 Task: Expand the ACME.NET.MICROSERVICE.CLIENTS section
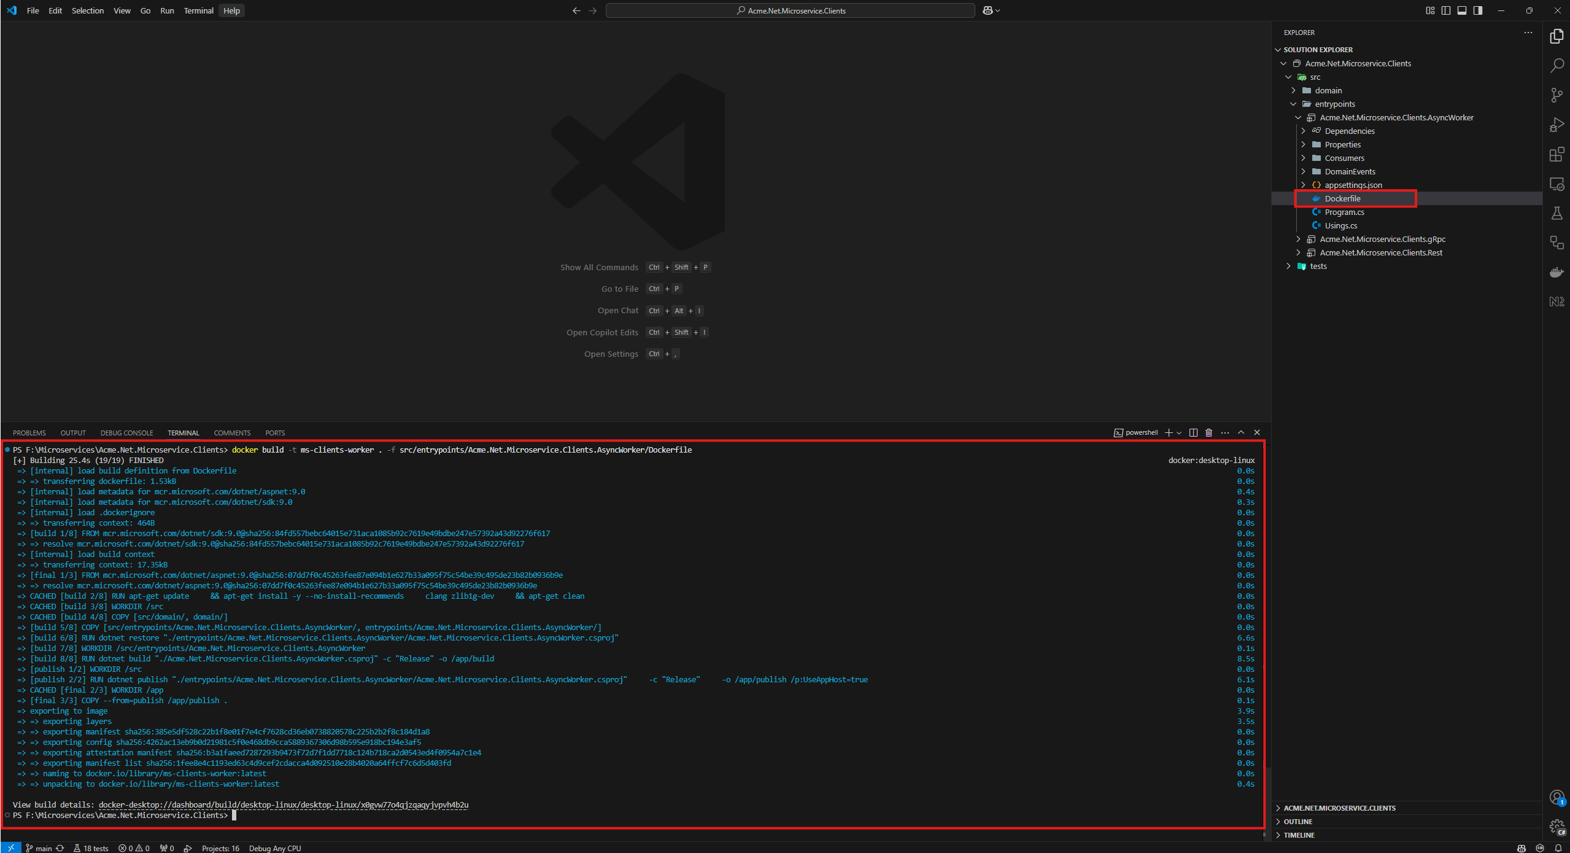click(1278, 808)
